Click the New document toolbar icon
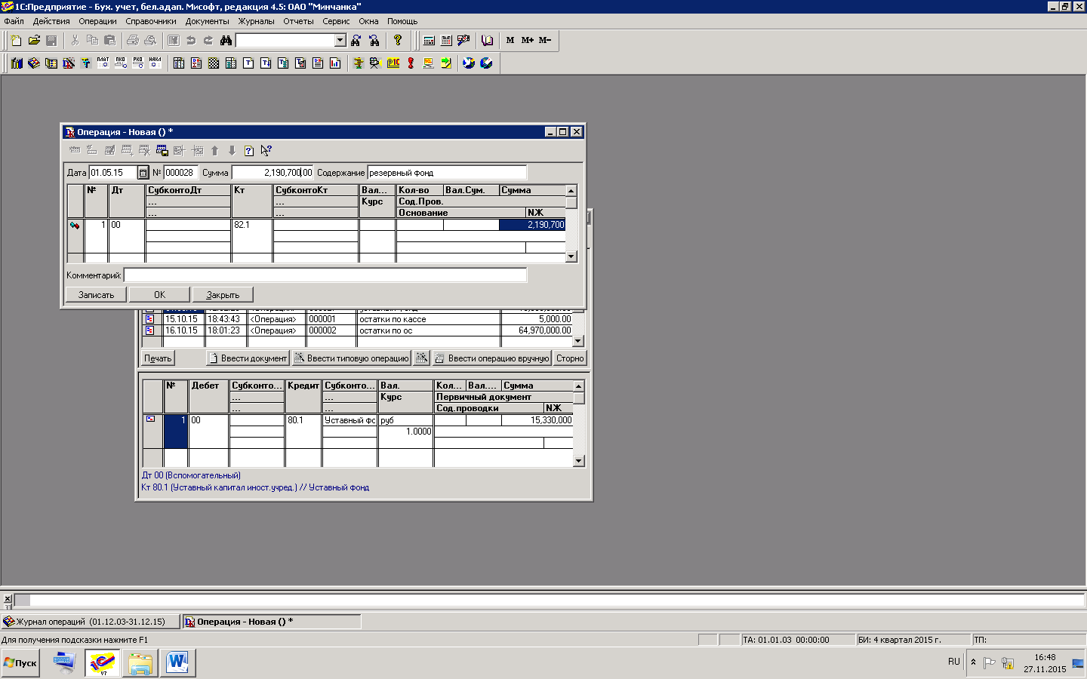The height and width of the screenshot is (679, 1087). coord(16,40)
